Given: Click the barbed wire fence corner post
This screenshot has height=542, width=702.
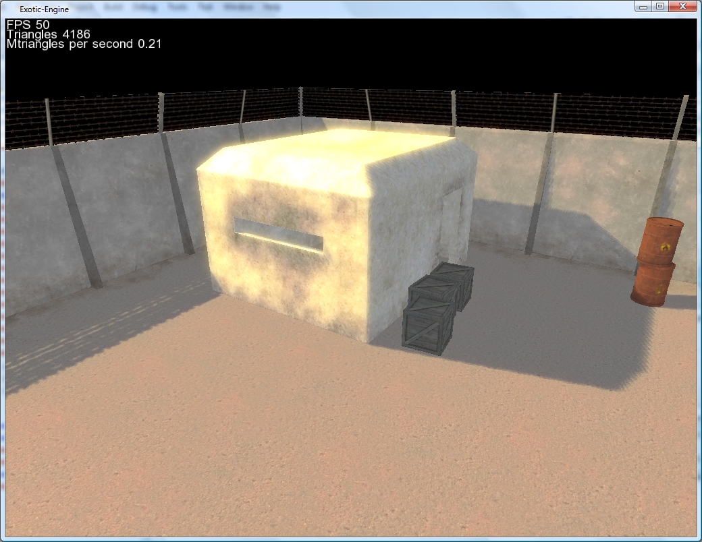Looking at the screenshot, I should click(300, 104).
